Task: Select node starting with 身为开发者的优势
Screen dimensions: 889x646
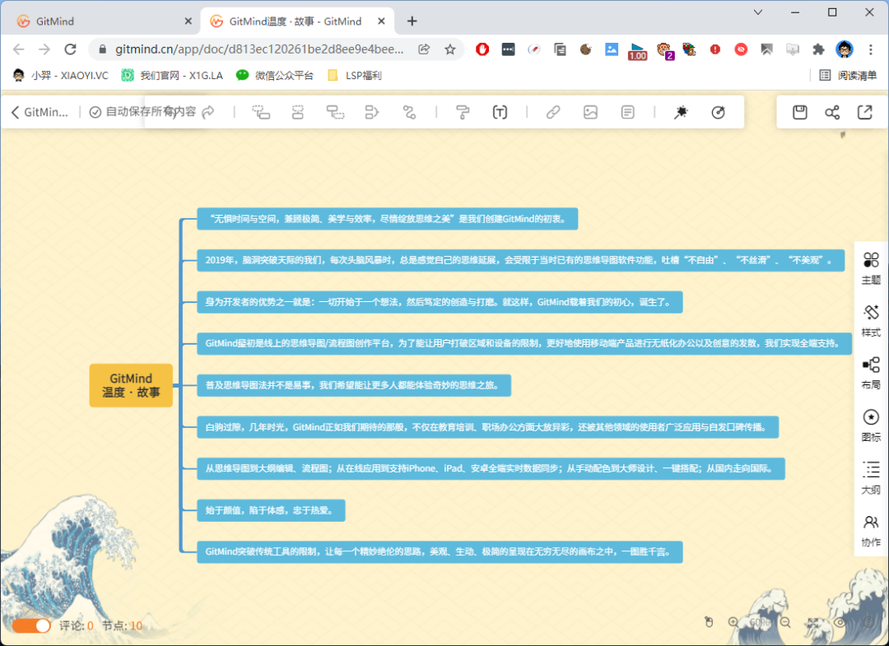Action: 440,302
